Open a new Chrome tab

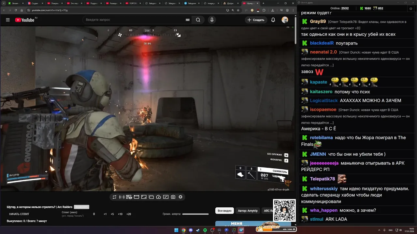point(263,3)
